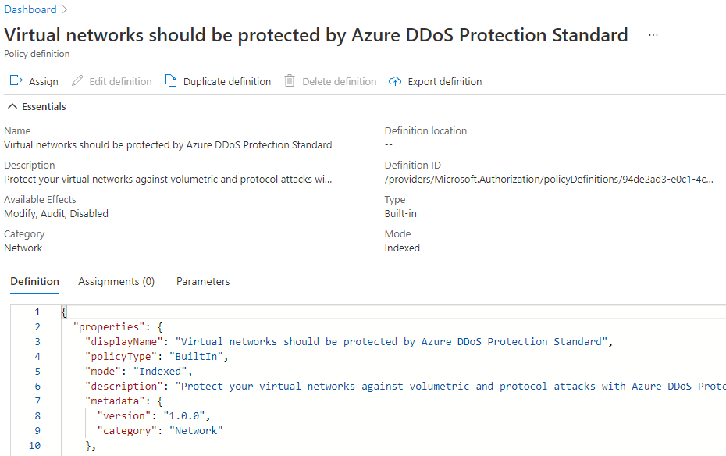Open the ellipsis more options menu
The height and width of the screenshot is (456, 726).
[653, 35]
